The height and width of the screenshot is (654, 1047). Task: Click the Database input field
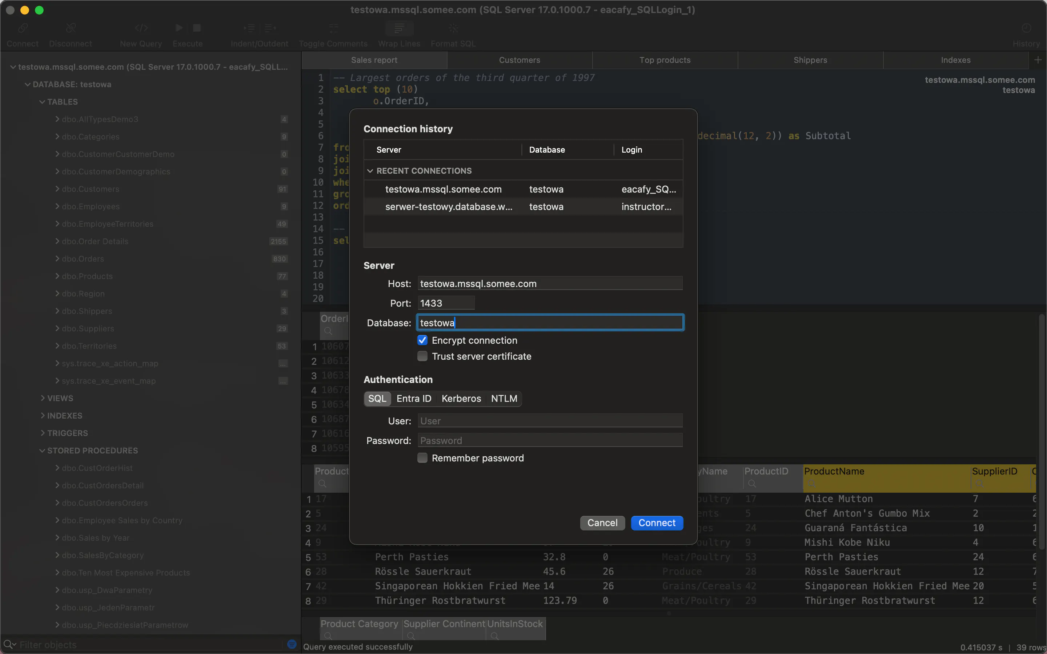click(550, 323)
